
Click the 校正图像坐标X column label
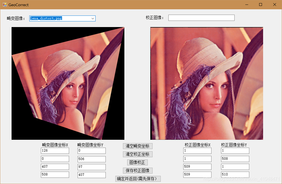click(197, 145)
